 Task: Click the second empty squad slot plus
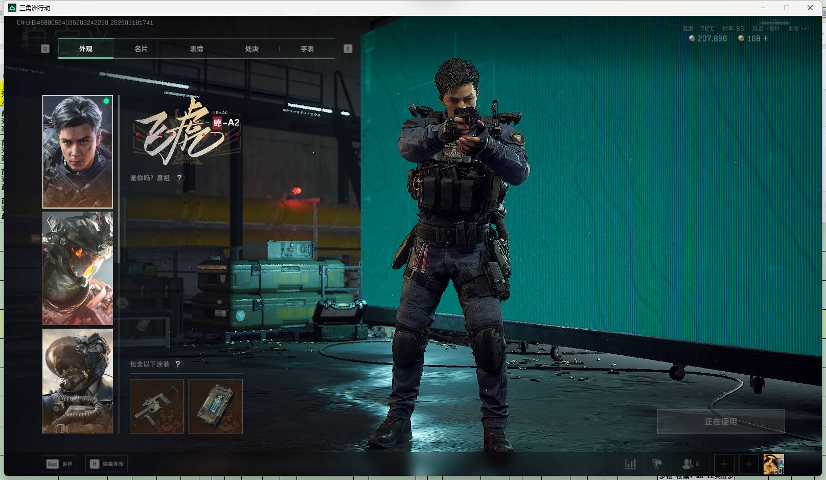[x=749, y=464]
